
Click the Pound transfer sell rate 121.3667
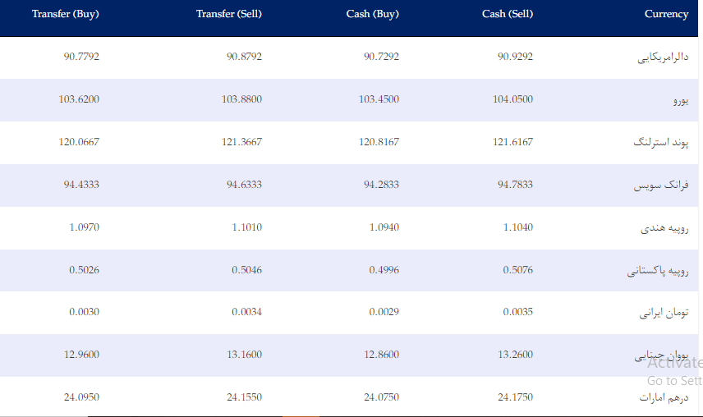tap(241, 142)
